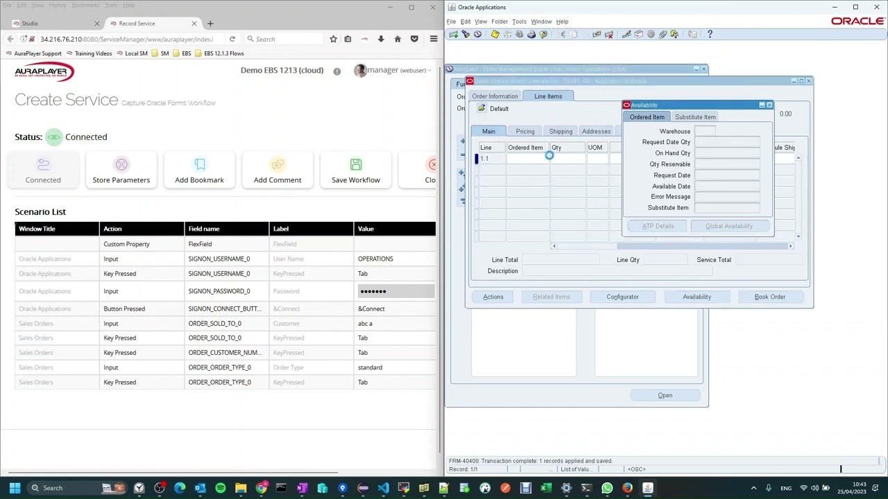
Task: Click the Custom Property action cell
Action: 142,244
